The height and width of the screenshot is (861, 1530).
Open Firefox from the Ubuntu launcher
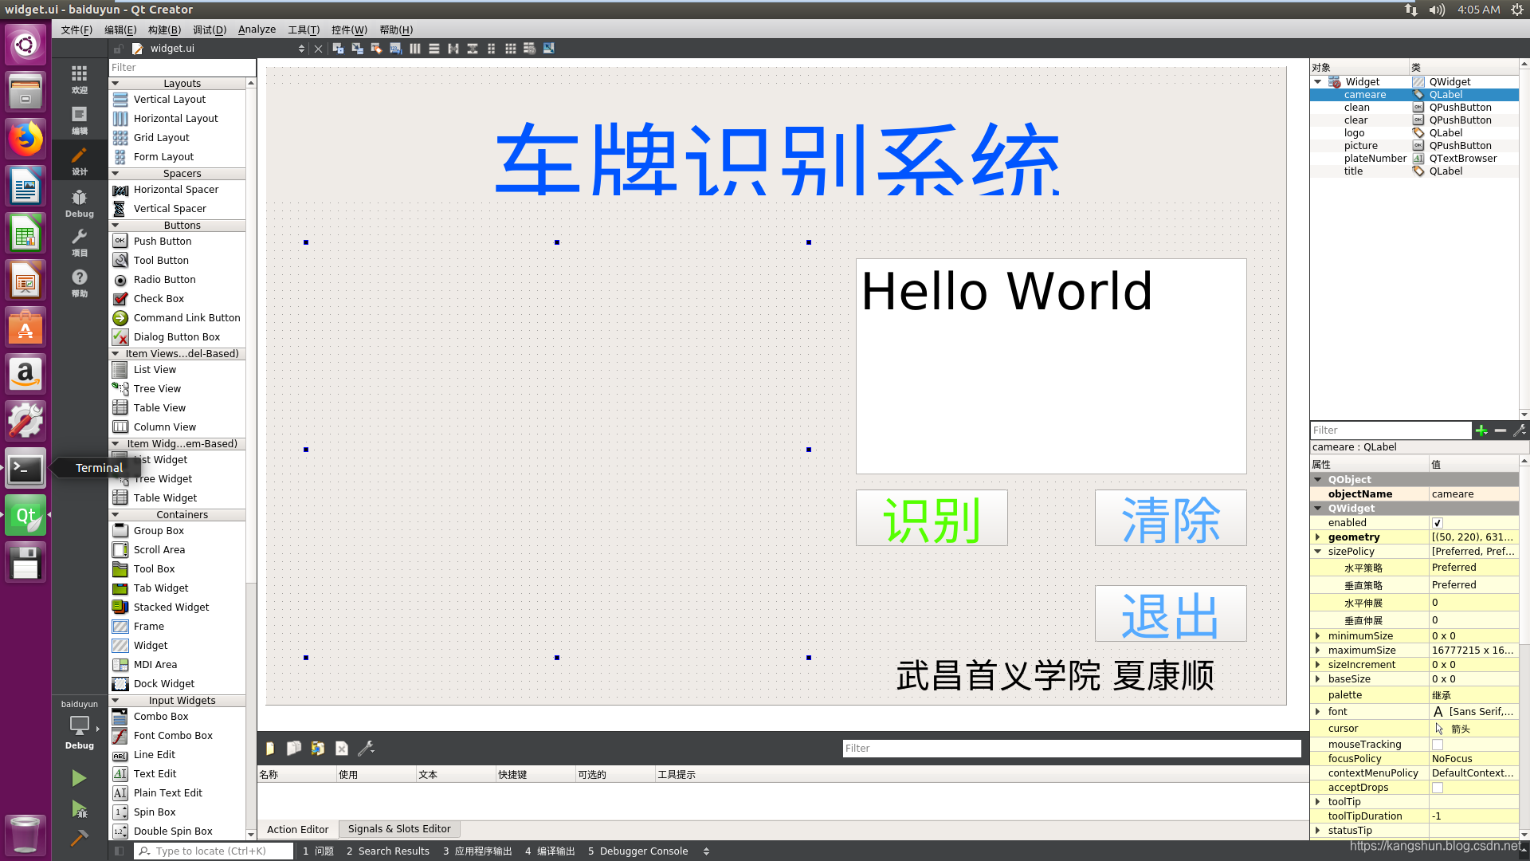(x=25, y=140)
